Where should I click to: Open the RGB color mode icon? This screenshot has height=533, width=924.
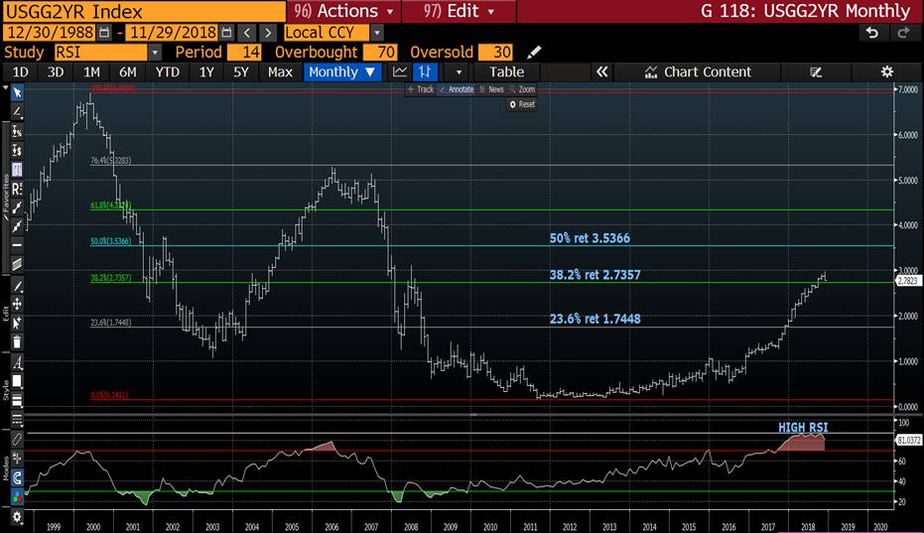click(17, 497)
